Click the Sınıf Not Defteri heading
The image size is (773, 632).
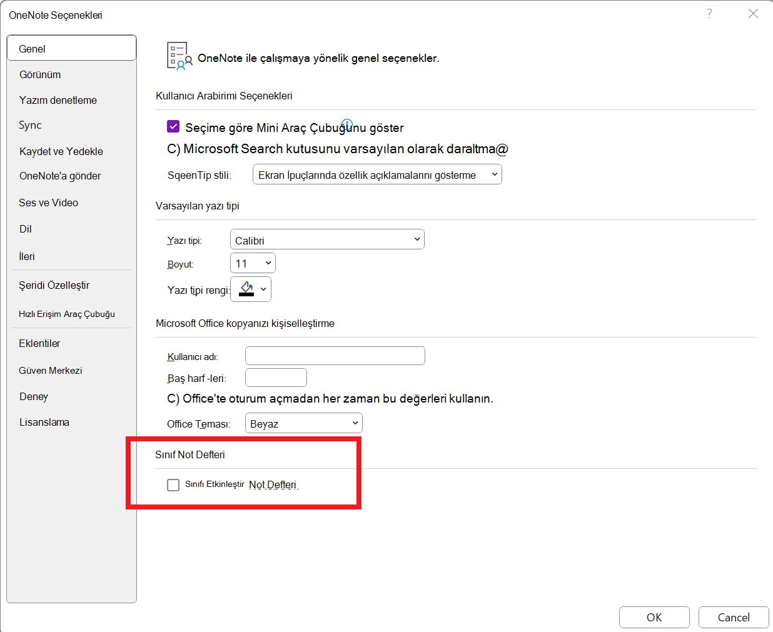pos(190,454)
